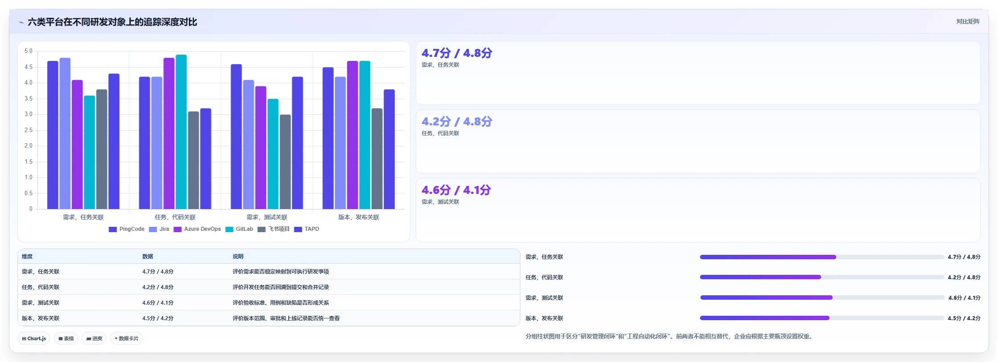Click the 任务，代码关联 progress bar

pos(822,277)
